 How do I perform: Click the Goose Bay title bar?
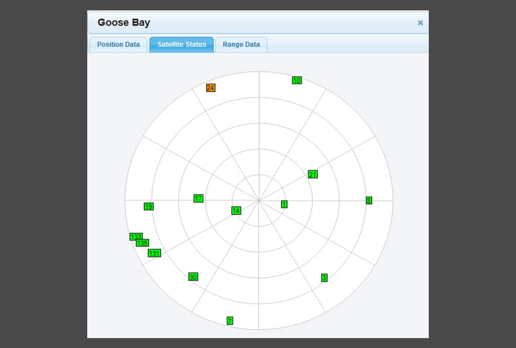pos(248,23)
